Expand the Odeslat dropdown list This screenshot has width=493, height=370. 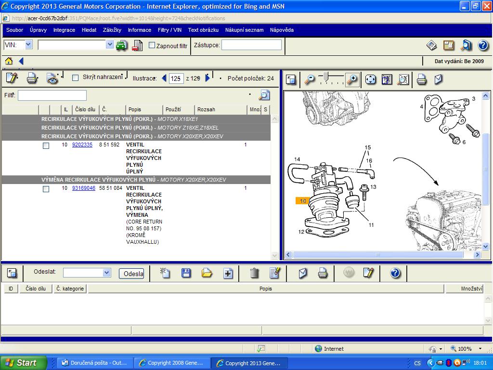[x=106, y=273]
